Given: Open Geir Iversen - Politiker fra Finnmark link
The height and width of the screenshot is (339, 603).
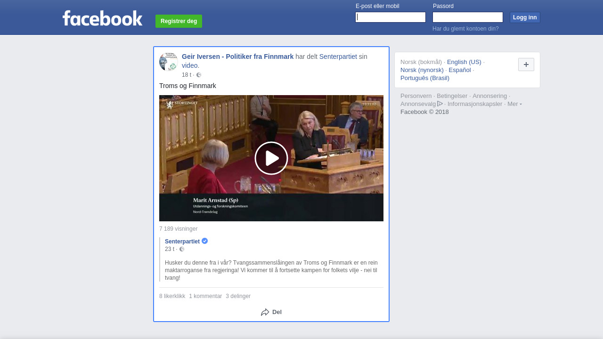Looking at the screenshot, I should coord(237,56).
